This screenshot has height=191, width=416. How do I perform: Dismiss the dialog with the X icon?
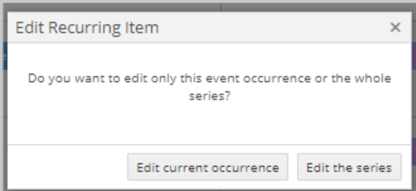(x=395, y=27)
